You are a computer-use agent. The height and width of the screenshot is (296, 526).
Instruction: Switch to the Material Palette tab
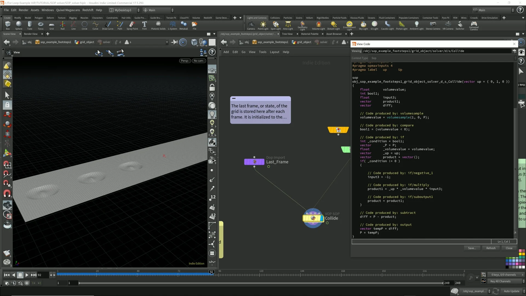(x=310, y=34)
